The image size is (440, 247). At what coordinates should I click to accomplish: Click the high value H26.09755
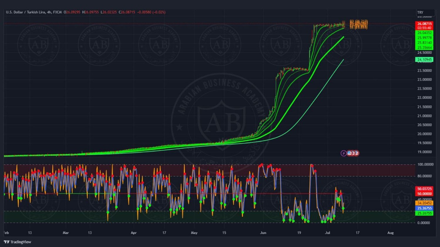[90, 12]
